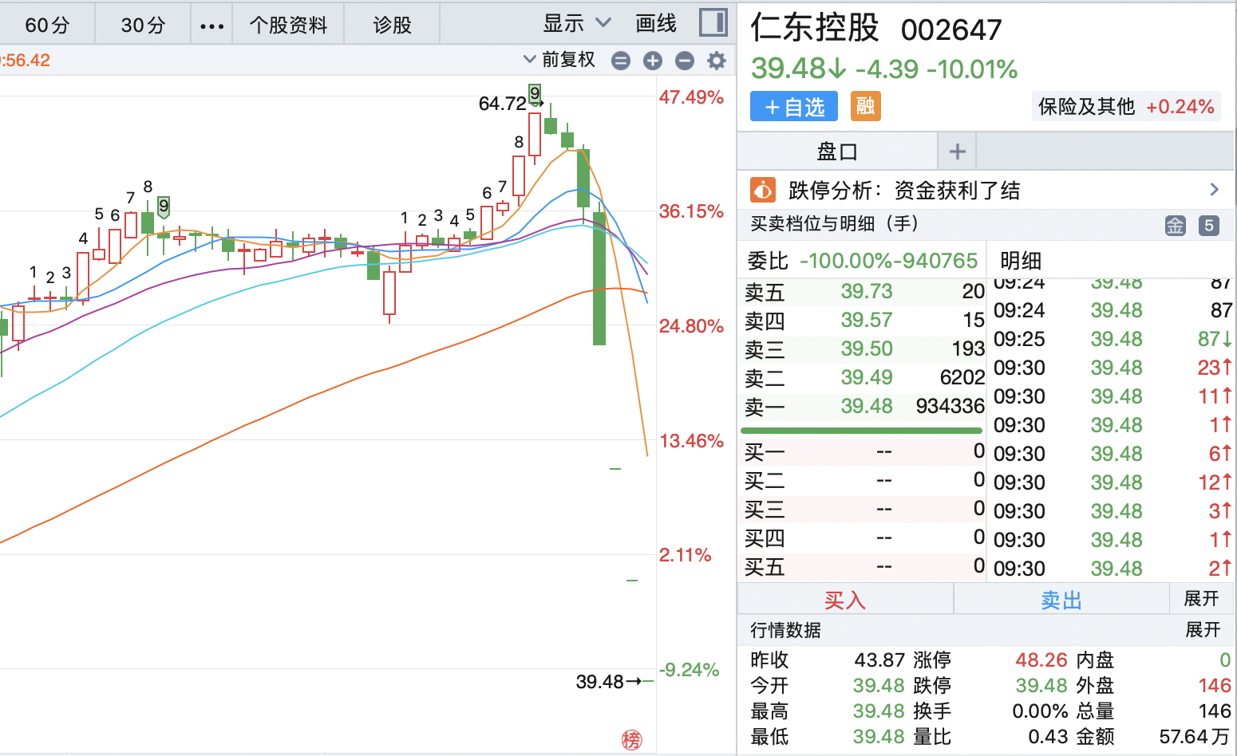Expand order panel via 展开 beside 卖出
This screenshot has height=756, width=1237.
1201,599
